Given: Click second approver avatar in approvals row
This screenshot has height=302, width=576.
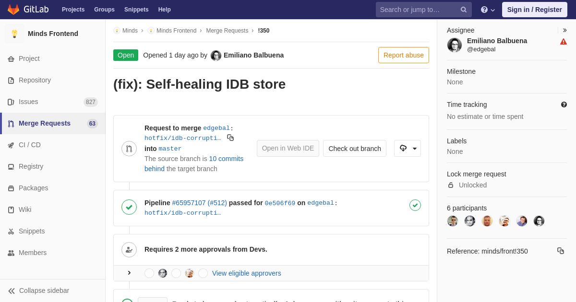Looking at the screenshot, I should tap(163, 273).
